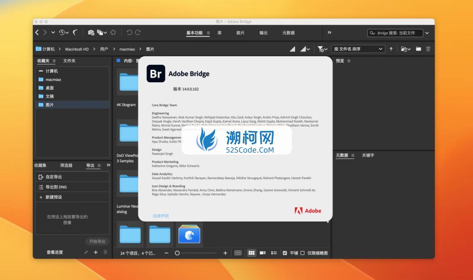This screenshot has width=473, height=280.
Task: Open the 基本功能 workspace menu icon
Action: point(208,33)
